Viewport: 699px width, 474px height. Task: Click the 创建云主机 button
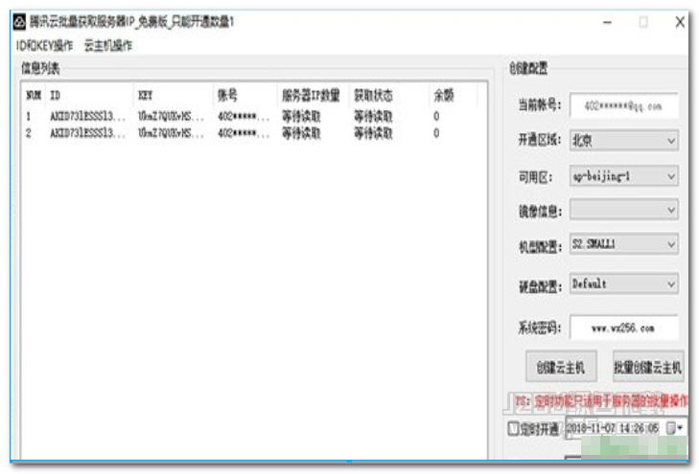pyautogui.click(x=561, y=367)
